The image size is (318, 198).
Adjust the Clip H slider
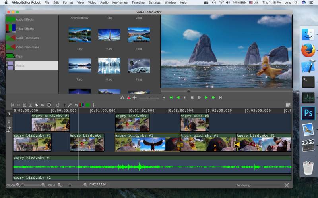[73, 185]
